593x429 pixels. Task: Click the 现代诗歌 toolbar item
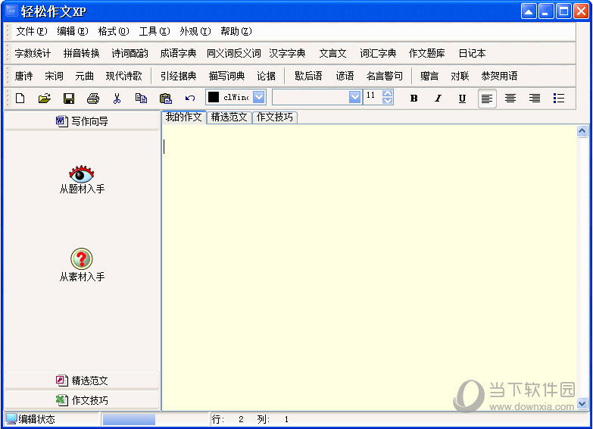[123, 76]
